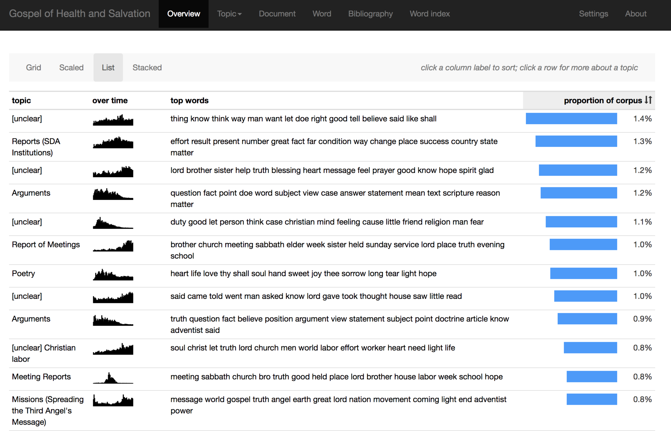Sort by the topic column header

click(x=21, y=101)
